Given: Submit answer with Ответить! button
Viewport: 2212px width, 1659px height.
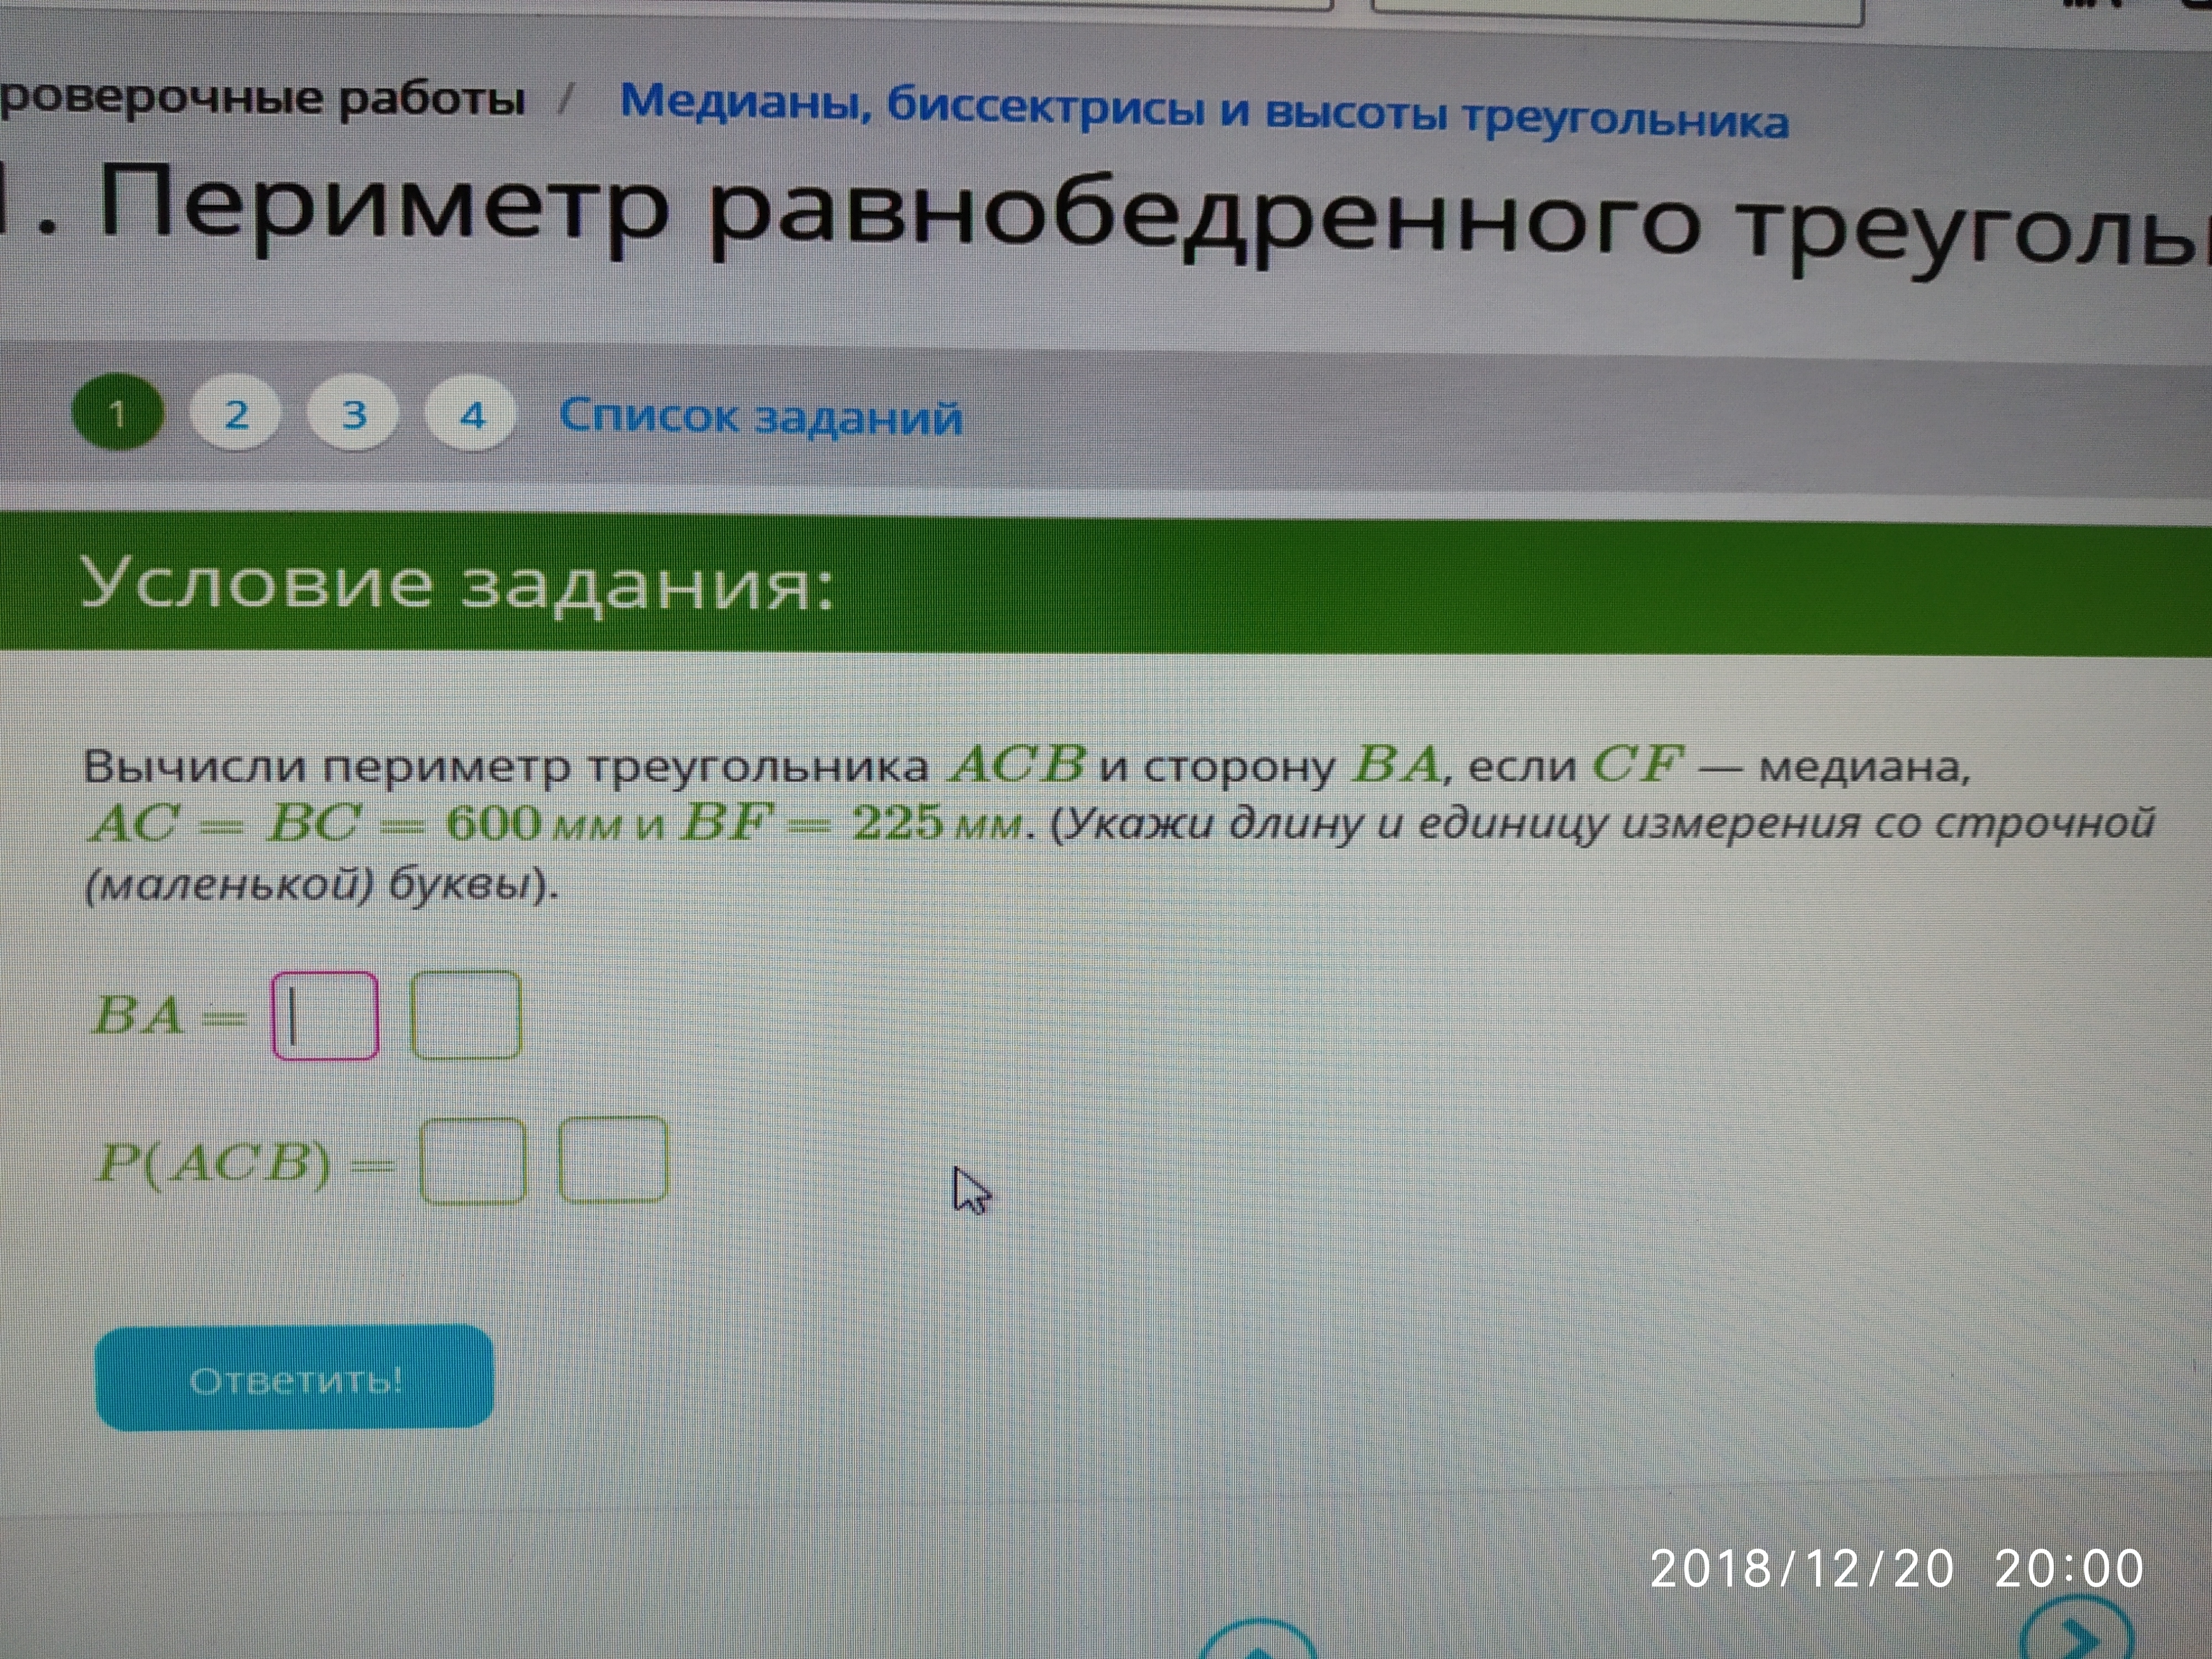Looking at the screenshot, I should pyautogui.click(x=295, y=1379).
